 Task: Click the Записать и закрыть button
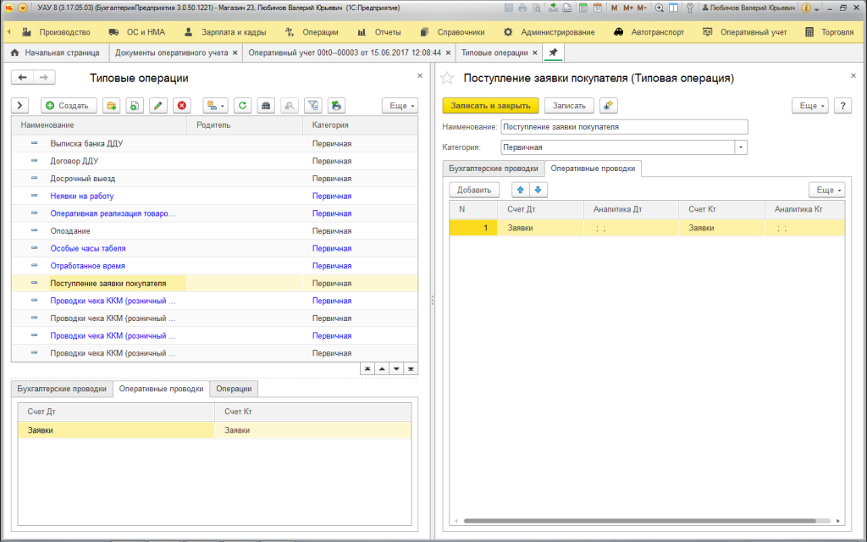click(490, 106)
